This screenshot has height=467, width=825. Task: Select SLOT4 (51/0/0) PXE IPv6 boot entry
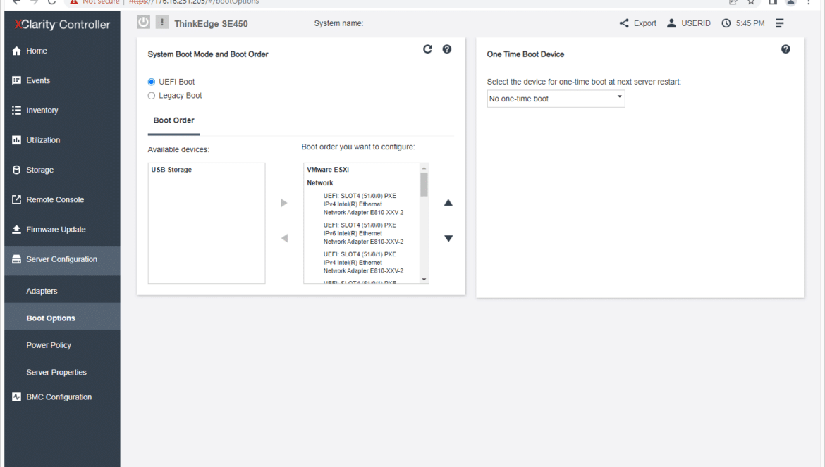[x=364, y=233]
